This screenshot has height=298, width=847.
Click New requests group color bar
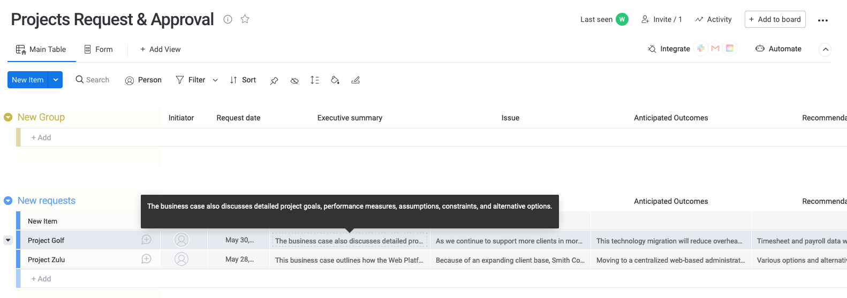pos(18,221)
